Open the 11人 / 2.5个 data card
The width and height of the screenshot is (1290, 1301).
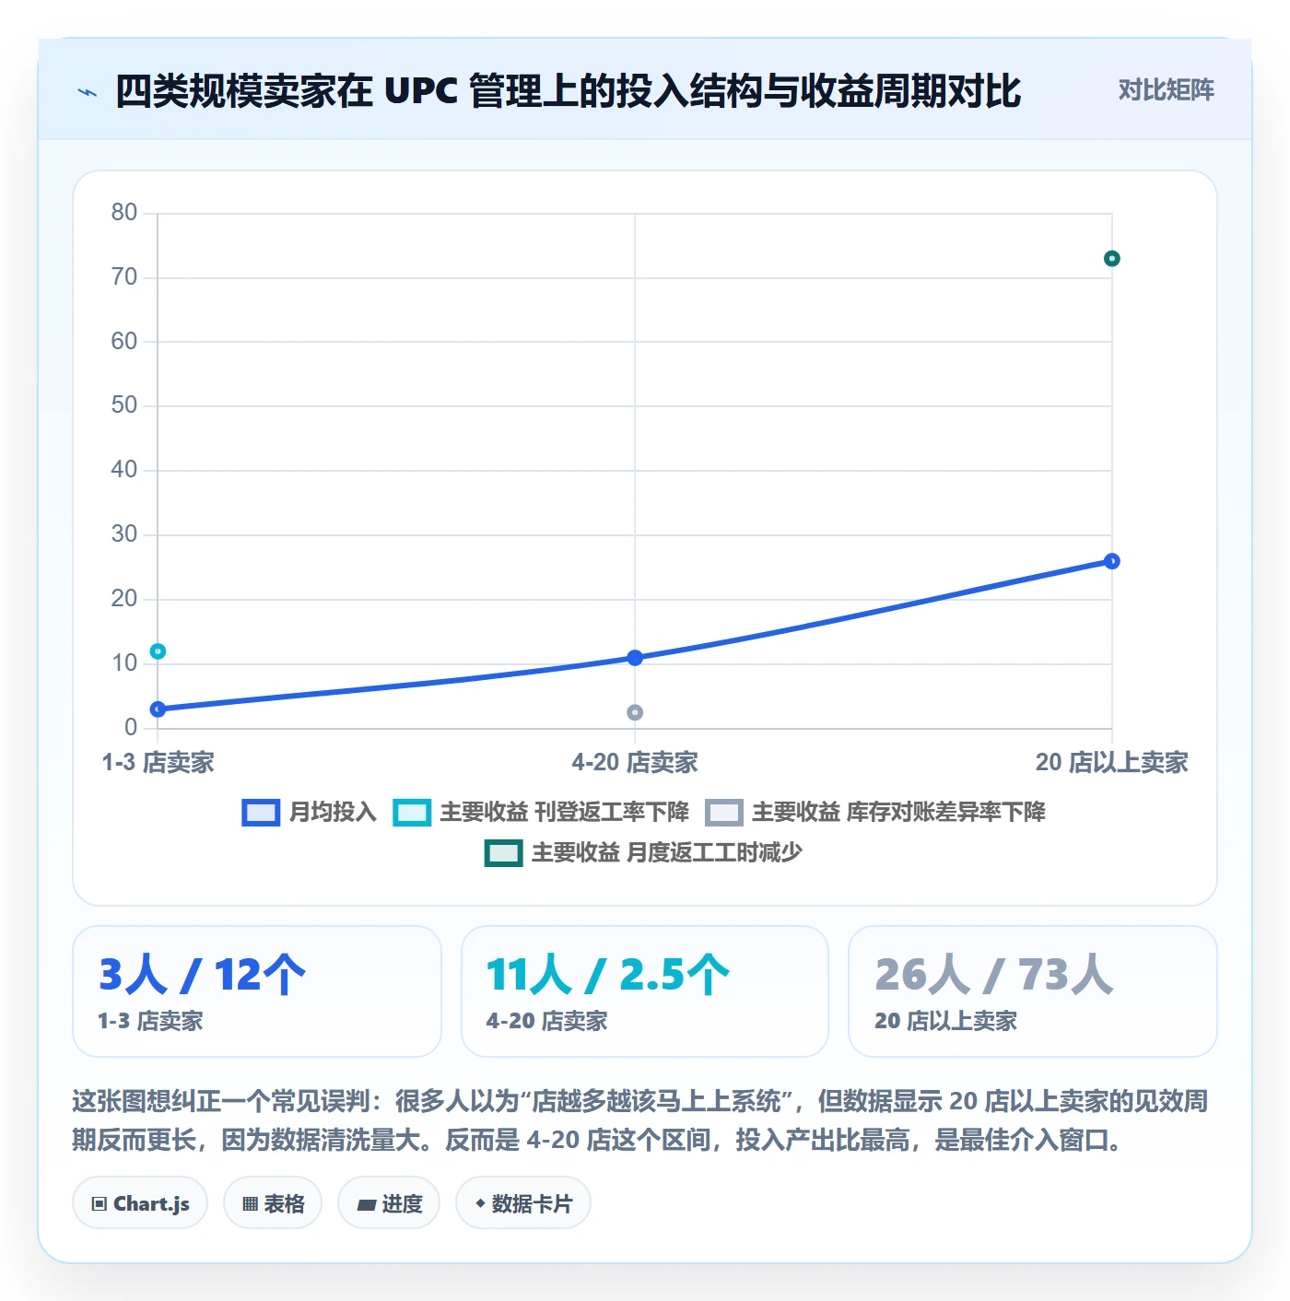tap(645, 991)
